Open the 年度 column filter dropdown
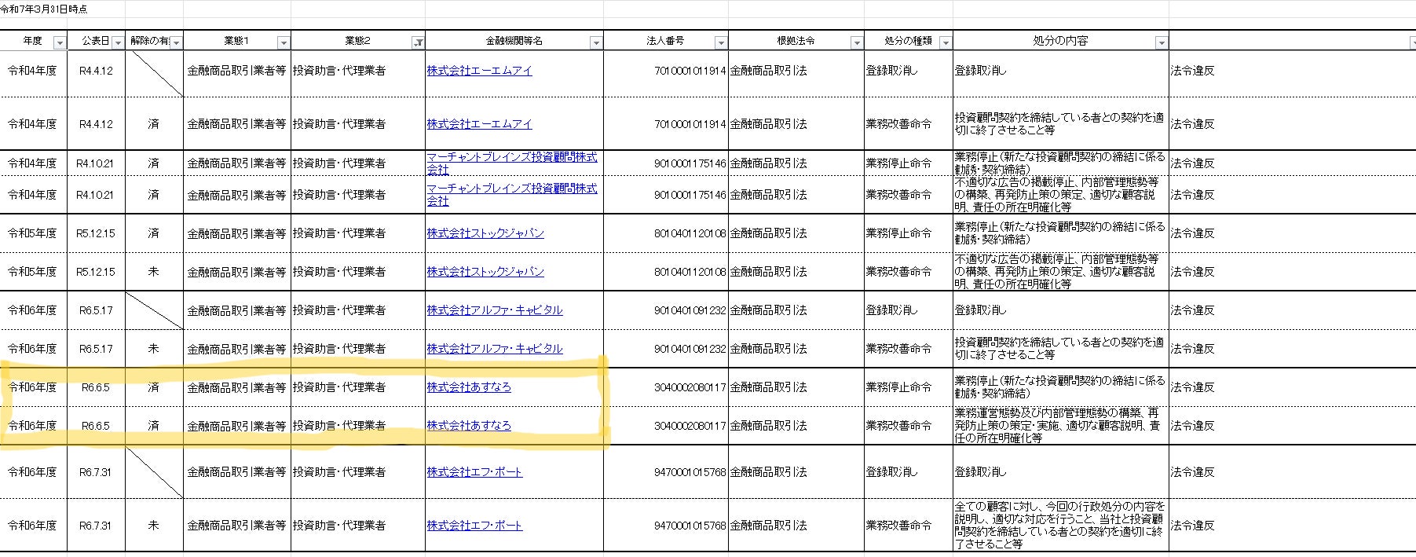 60,42
